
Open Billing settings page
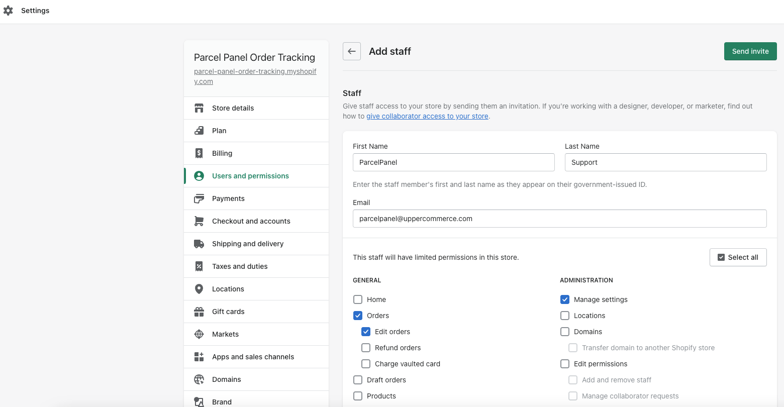(x=256, y=153)
